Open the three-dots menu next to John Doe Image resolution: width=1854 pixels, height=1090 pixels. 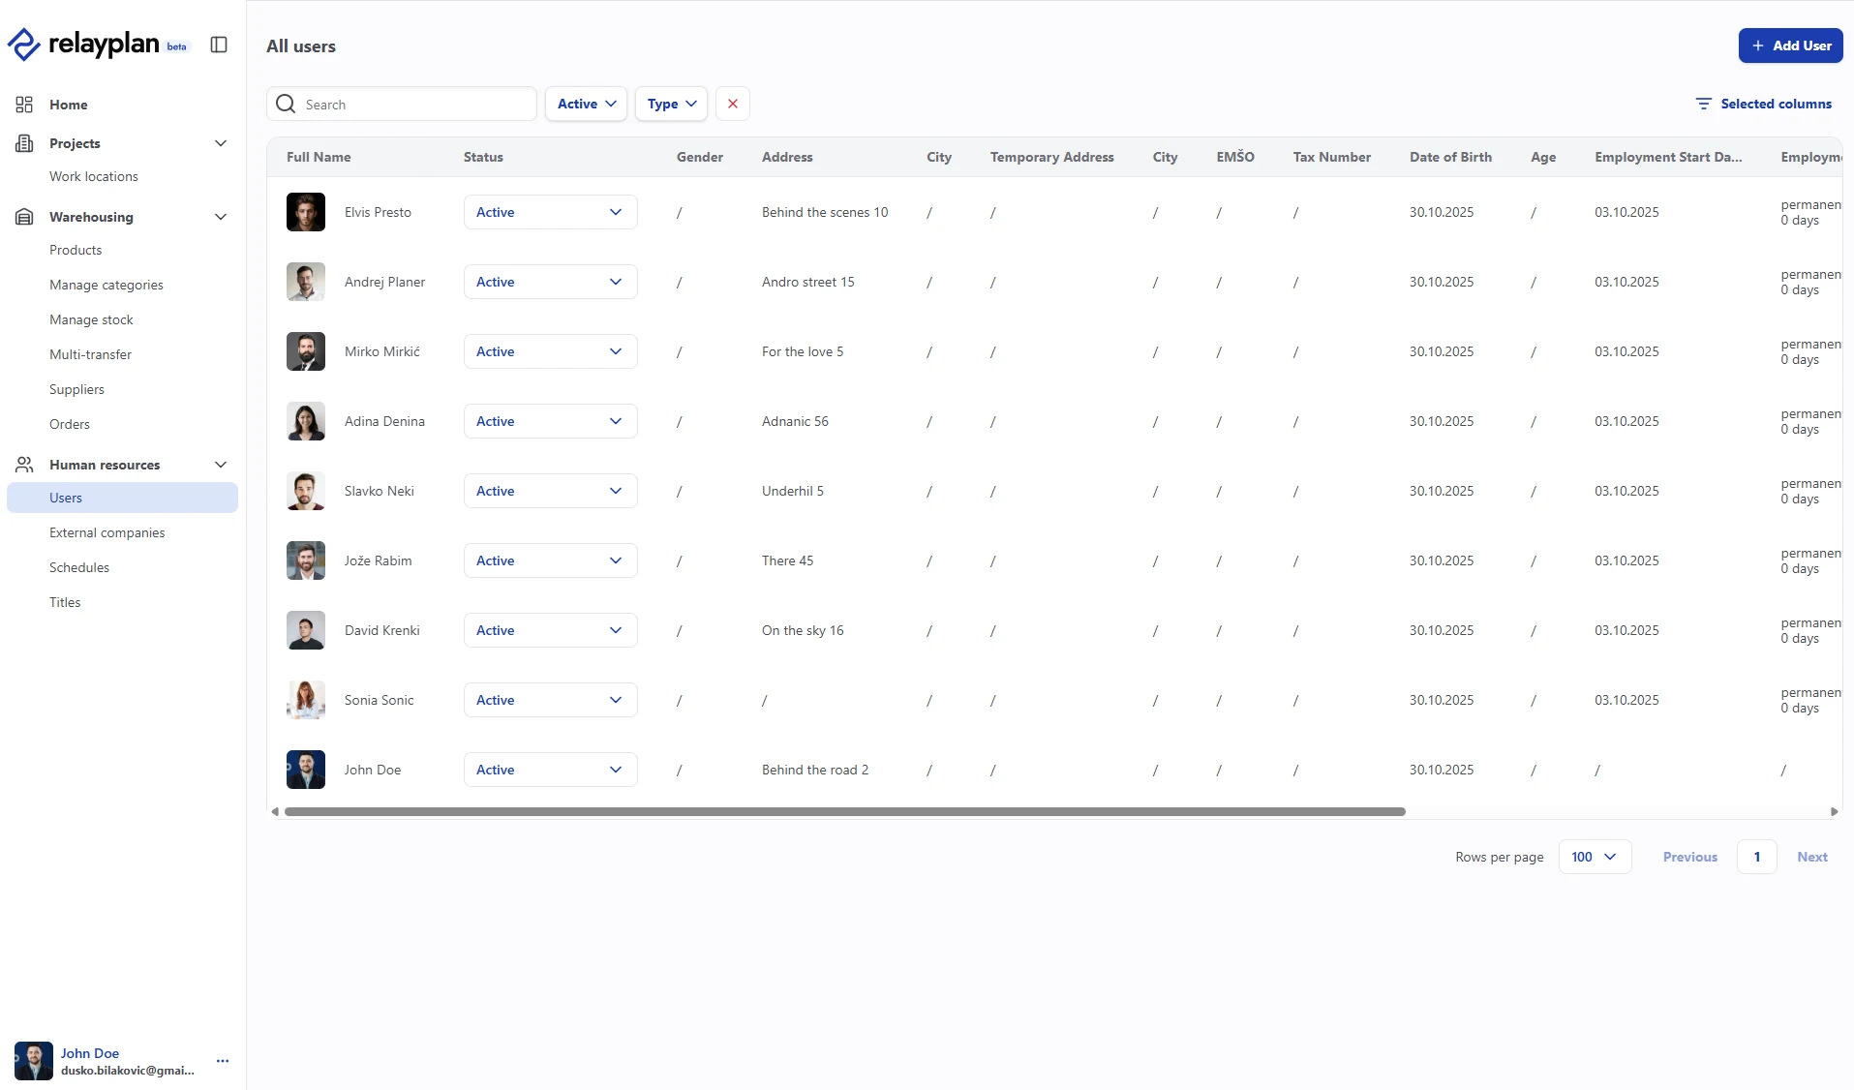point(223,1061)
